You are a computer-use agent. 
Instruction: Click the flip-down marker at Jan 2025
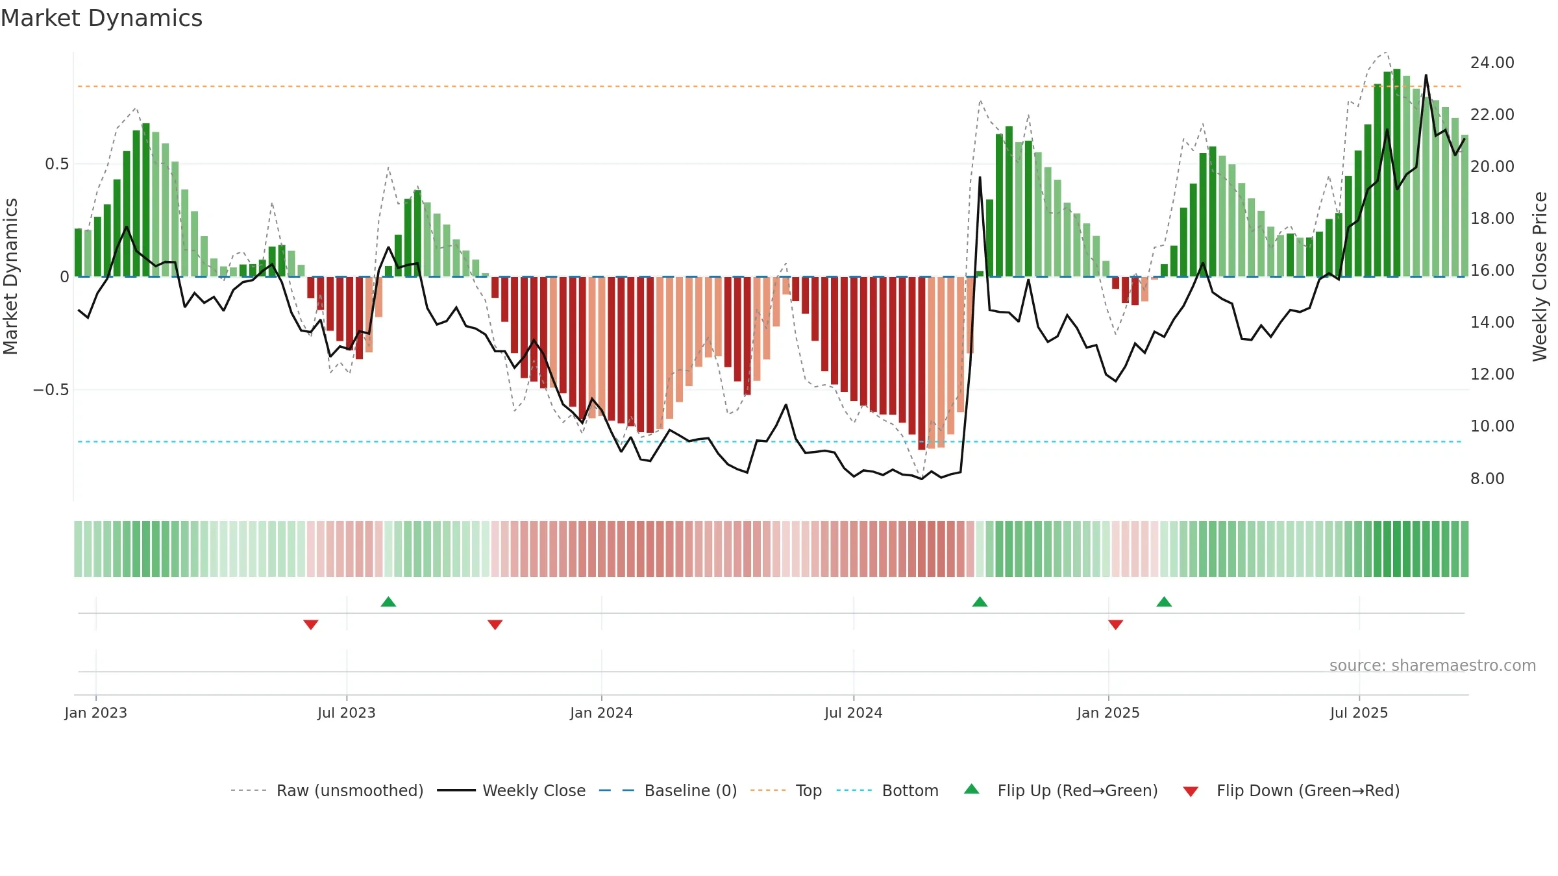point(1116,624)
